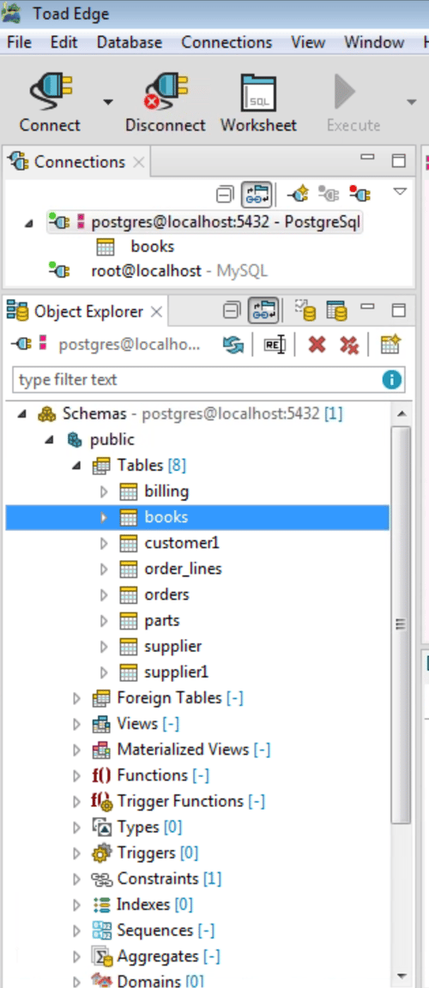Click the checklist database icon in Object Explorer
The height and width of the screenshot is (988, 429).
click(x=305, y=310)
